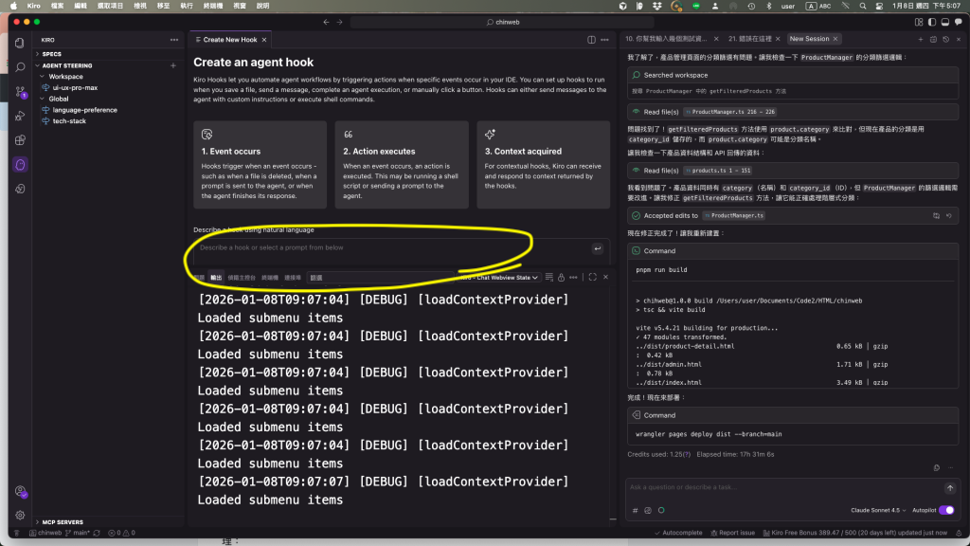The image size is (970, 546).
Task: Open the 檔案 menu in the menu bar
Action: tap(57, 6)
